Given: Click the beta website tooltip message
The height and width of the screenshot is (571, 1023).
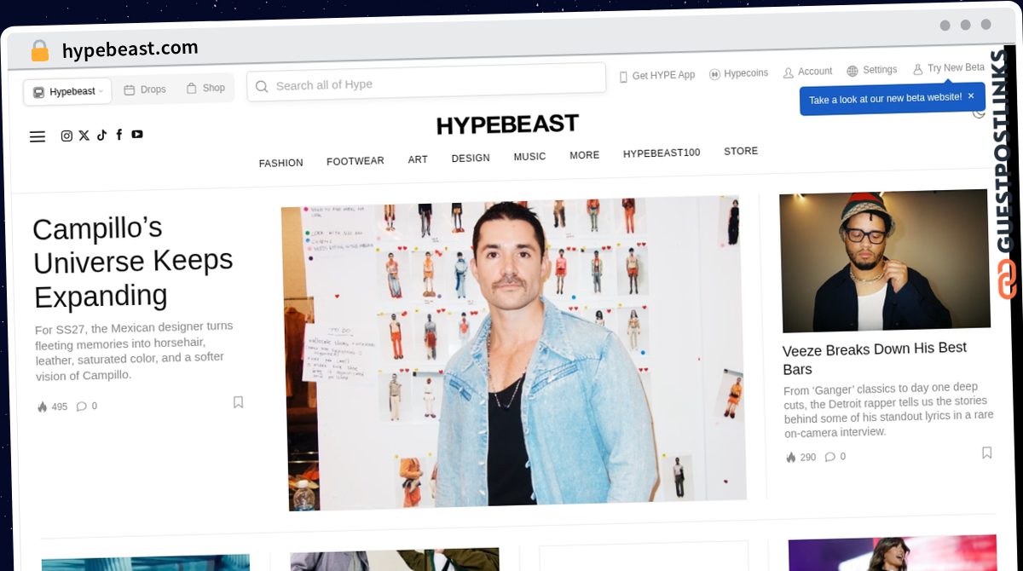Looking at the screenshot, I should click(885, 98).
